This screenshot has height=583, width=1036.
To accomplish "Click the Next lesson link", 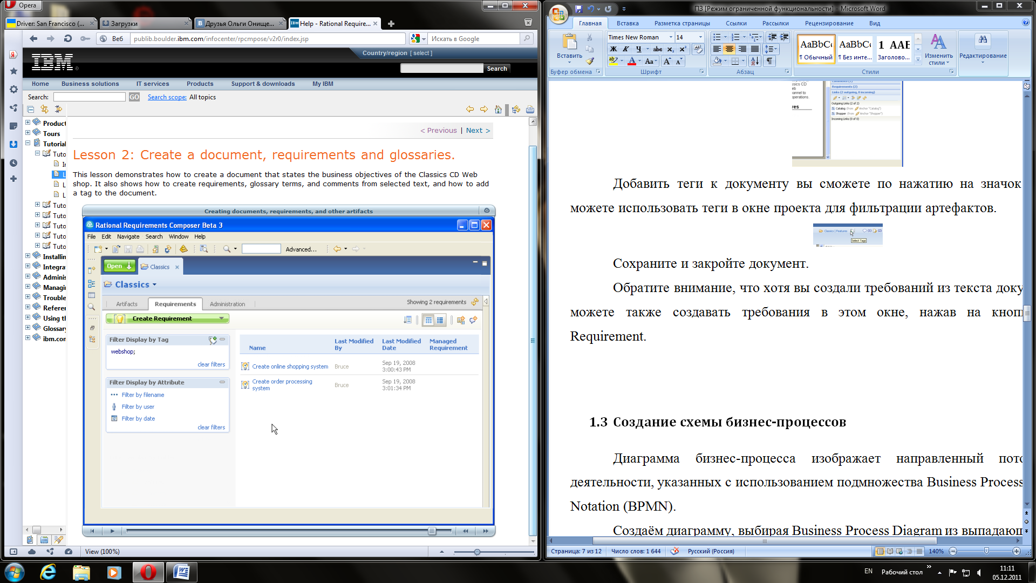I will click(x=478, y=130).
